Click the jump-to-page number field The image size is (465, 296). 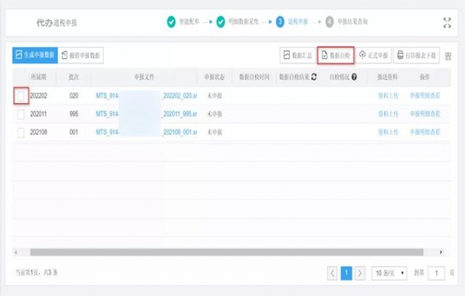tap(436, 274)
